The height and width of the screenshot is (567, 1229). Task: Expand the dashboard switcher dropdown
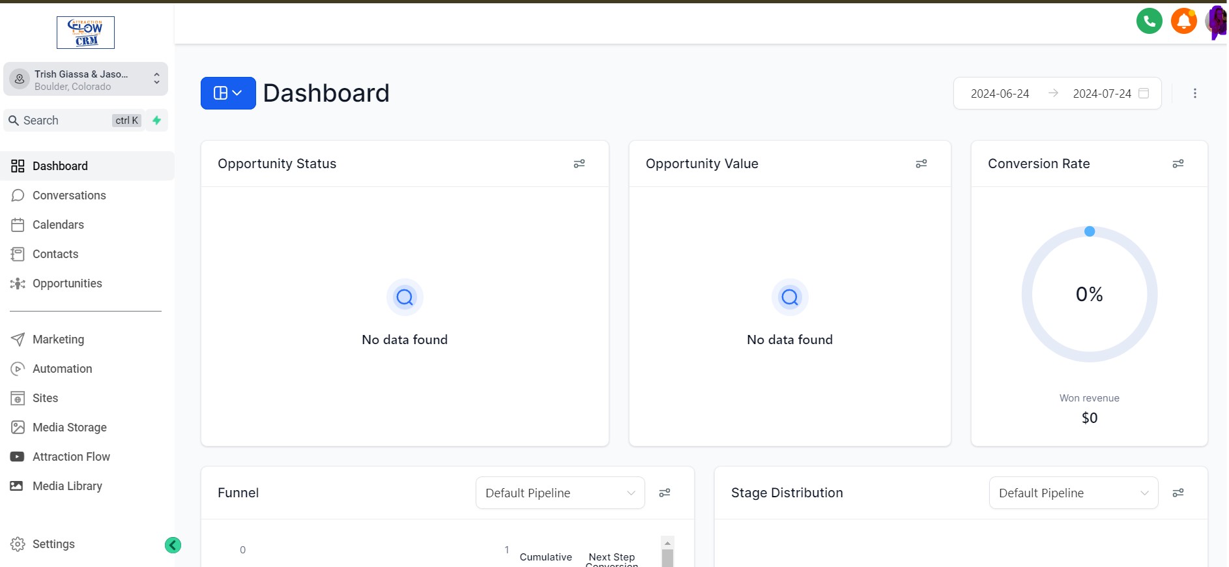(228, 93)
